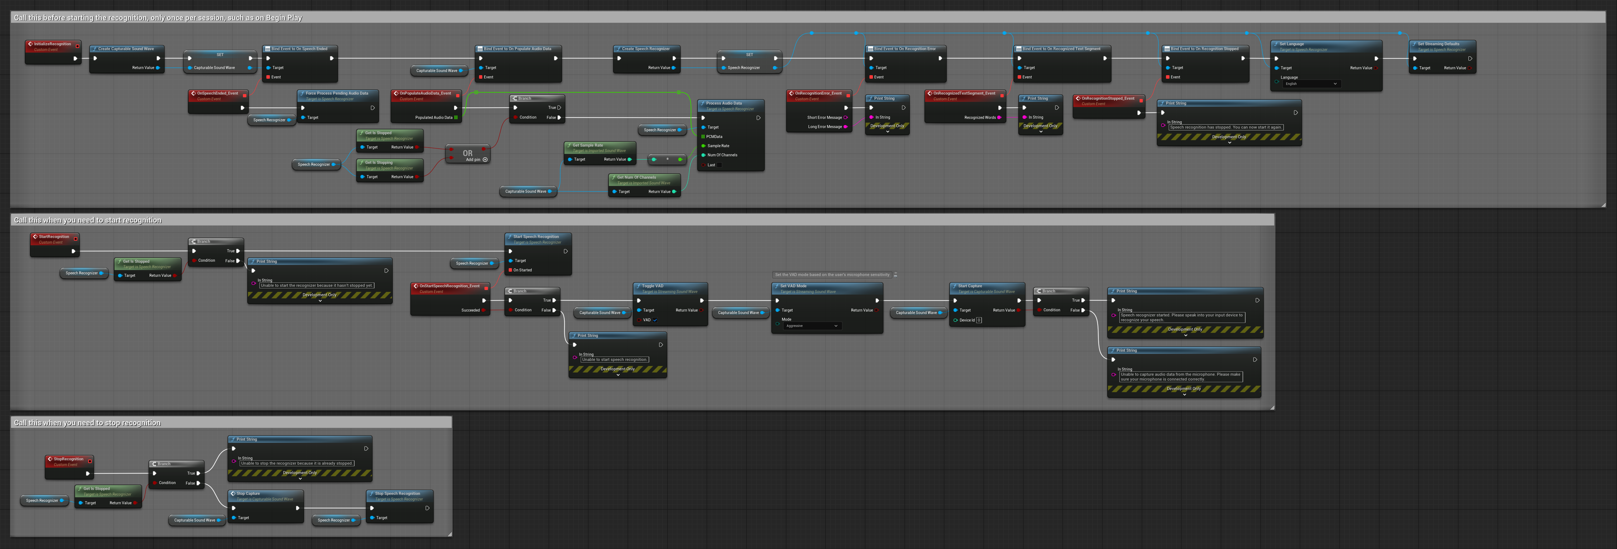Expand the 'already stopped' Print String node

point(300,479)
